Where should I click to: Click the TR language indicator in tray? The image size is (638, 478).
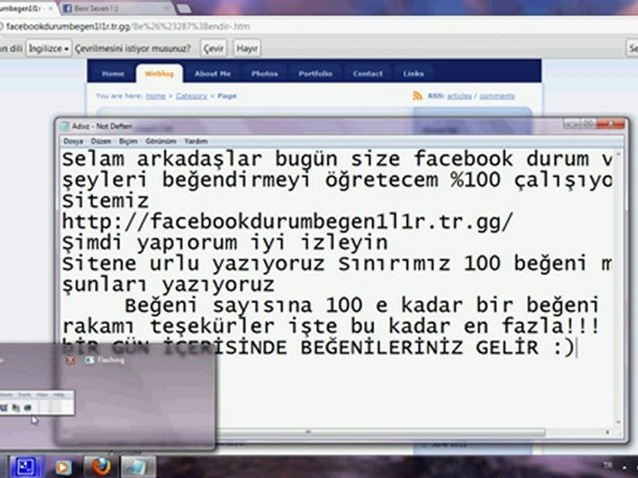608,465
